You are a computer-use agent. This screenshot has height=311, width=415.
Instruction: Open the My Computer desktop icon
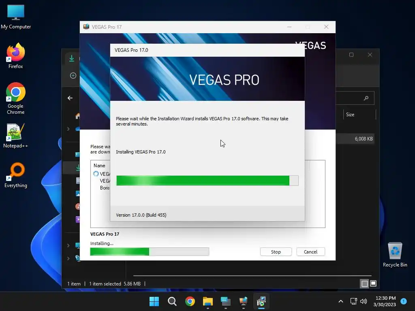16,17
